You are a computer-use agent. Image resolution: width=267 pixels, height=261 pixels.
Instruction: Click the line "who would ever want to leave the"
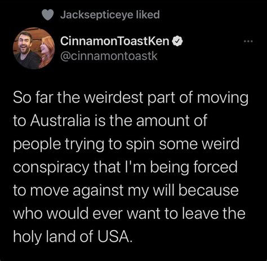(x=129, y=213)
